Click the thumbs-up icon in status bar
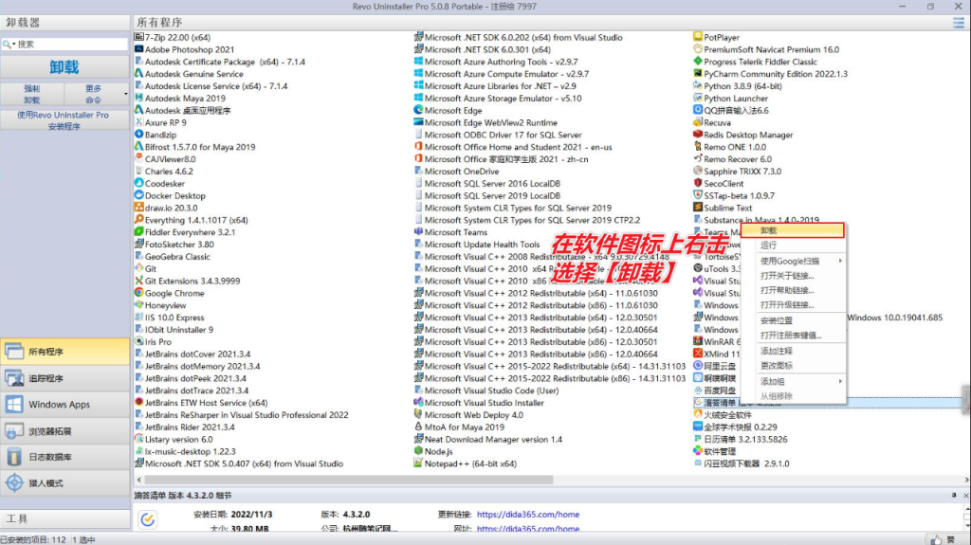The image size is (971, 545). point(935,540)
